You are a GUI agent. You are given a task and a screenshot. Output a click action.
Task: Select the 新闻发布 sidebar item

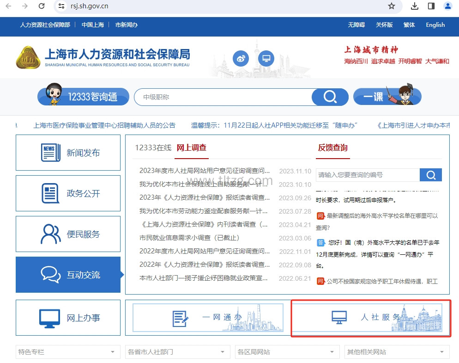pos(68,153)
